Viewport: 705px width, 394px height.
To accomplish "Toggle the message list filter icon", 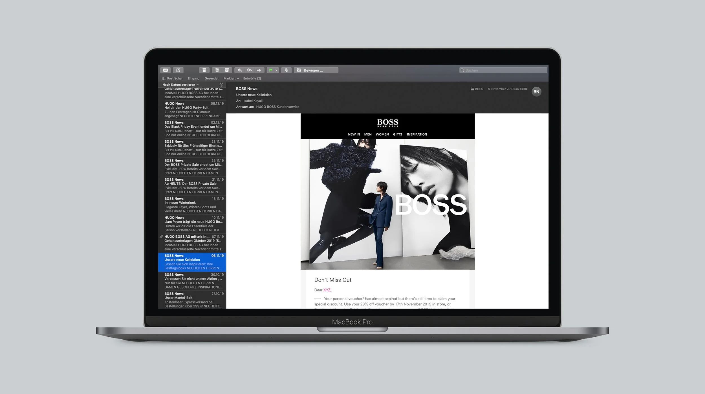I will (x=221, y=85).
